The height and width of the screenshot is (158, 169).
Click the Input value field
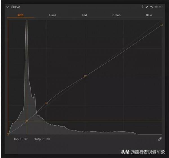click(x=26, y=139)
